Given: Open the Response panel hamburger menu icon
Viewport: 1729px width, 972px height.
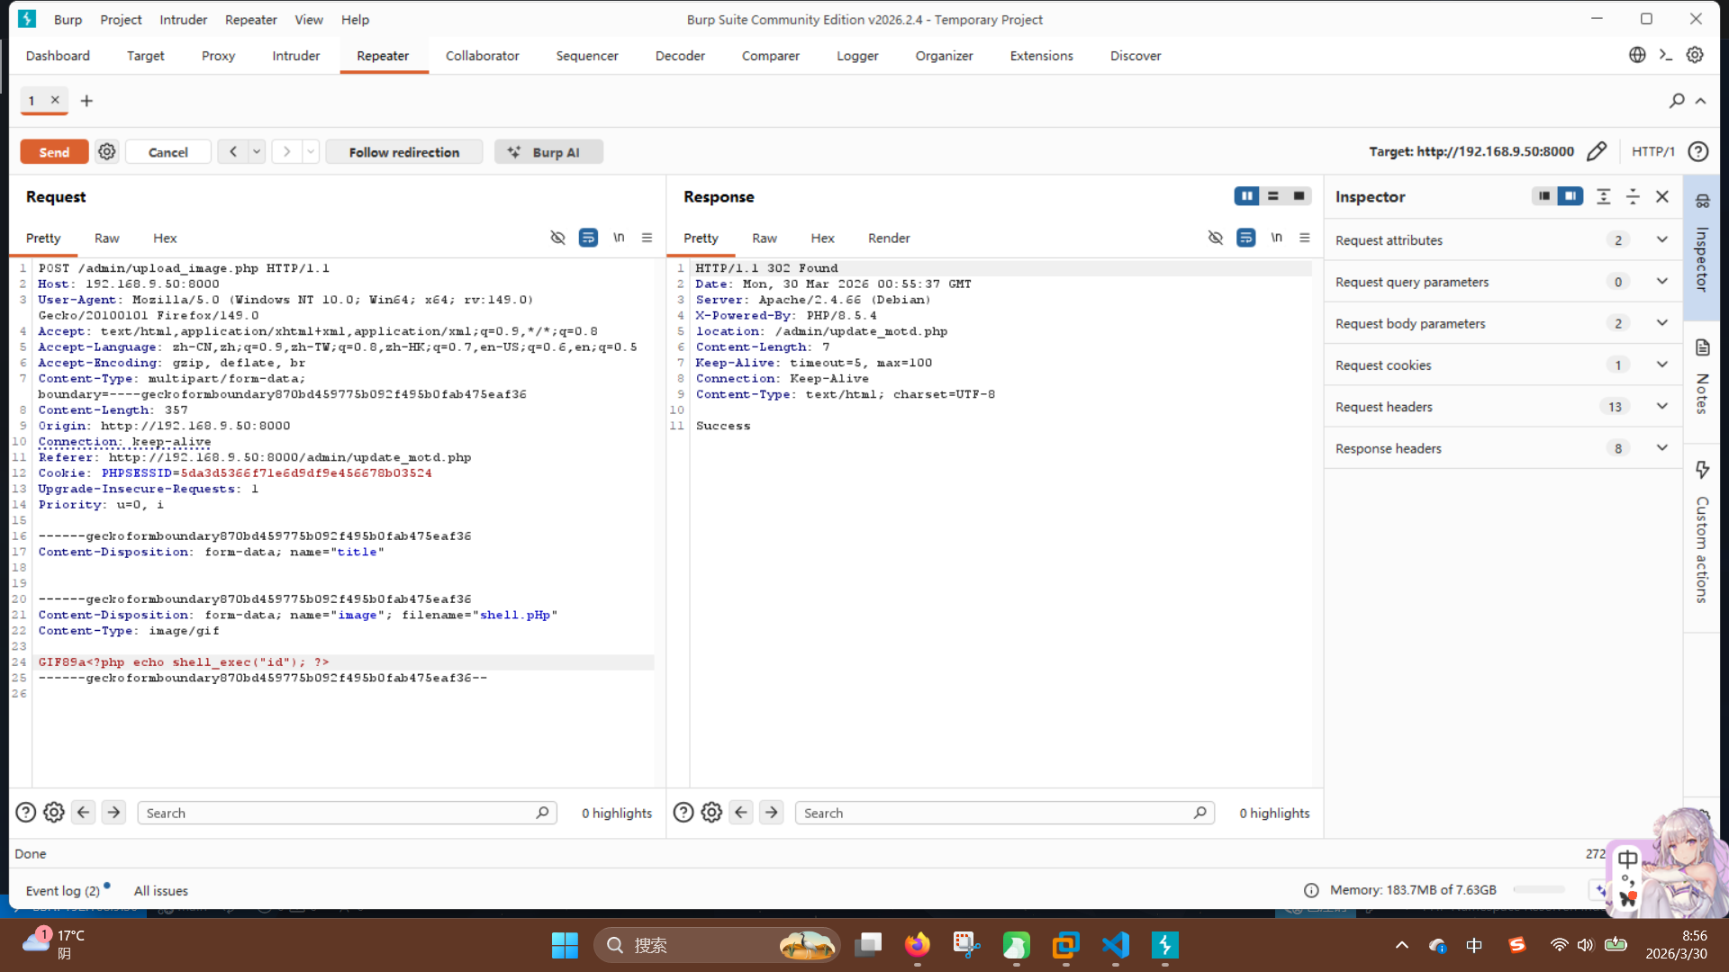Looking at the screenshot, I should 1304,238.
